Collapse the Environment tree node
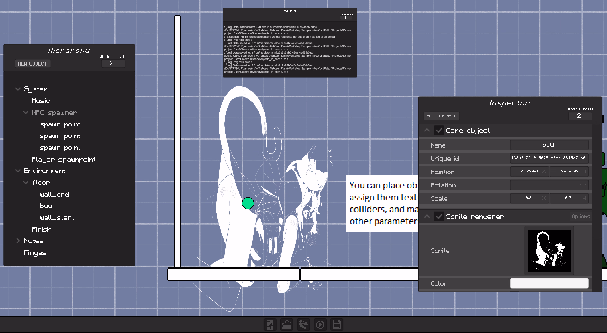This screenshot has height=333, width=607. pos(18,171)
